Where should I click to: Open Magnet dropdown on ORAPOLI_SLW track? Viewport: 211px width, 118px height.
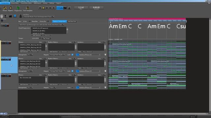(57, 71)
